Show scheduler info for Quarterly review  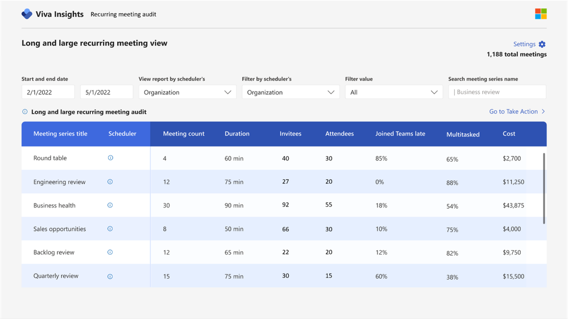110,276
